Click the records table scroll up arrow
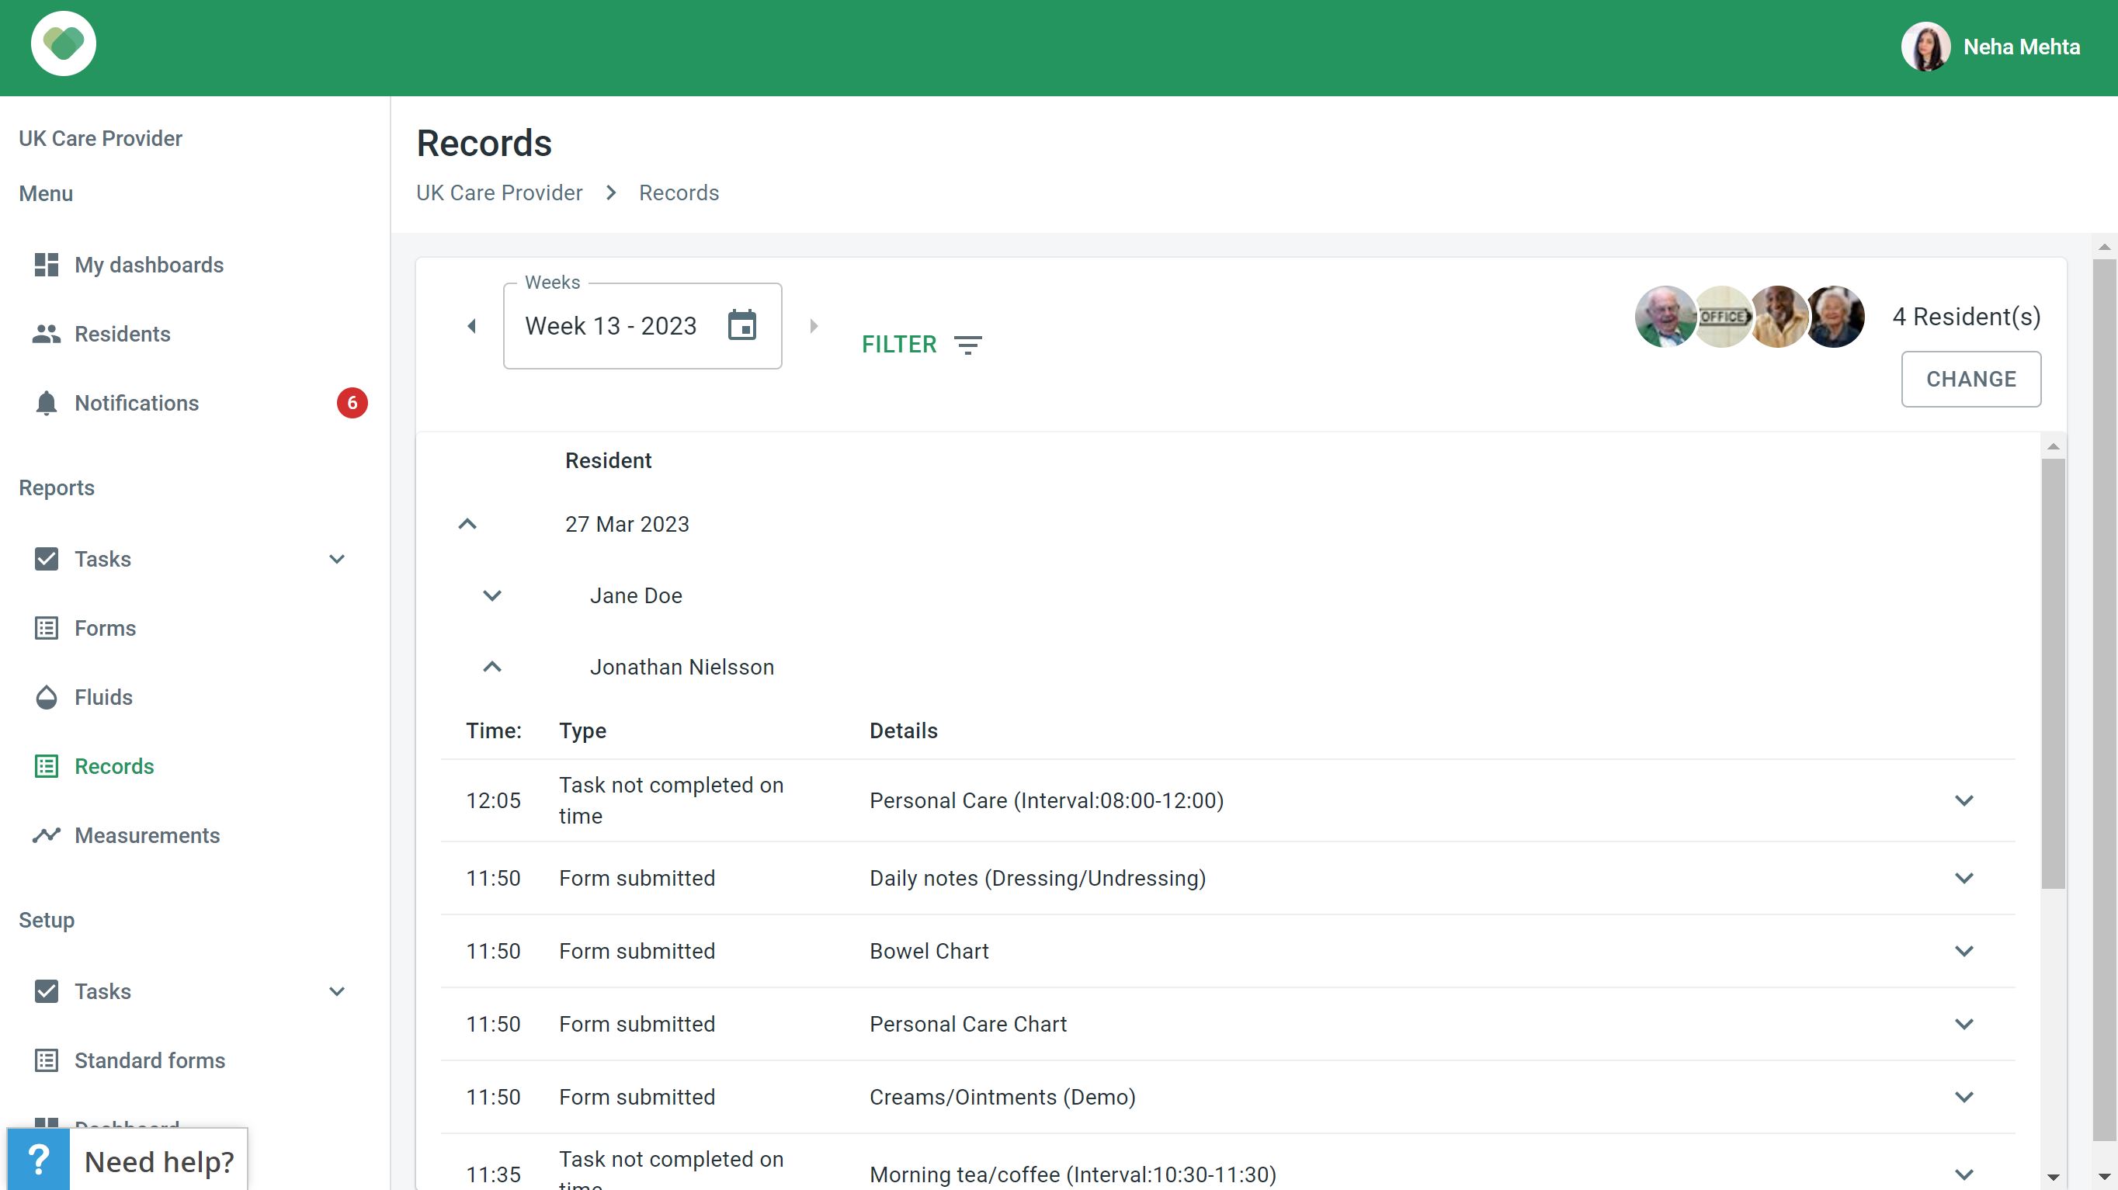 [2053, 446]
